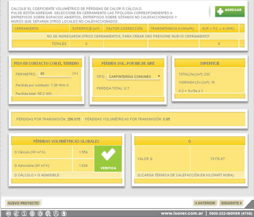Click the green VERIFICA checkmark box
Viewport: 254px width, 217px height.
pos(108,159)
